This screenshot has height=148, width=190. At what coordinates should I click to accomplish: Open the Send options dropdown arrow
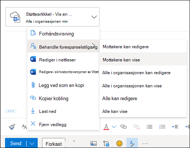(32, 144)
